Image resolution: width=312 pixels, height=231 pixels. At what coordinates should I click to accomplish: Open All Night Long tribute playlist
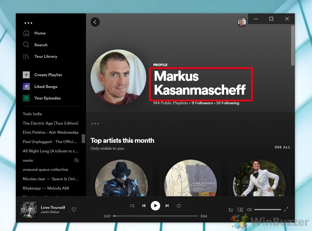(x=50, y=151)
